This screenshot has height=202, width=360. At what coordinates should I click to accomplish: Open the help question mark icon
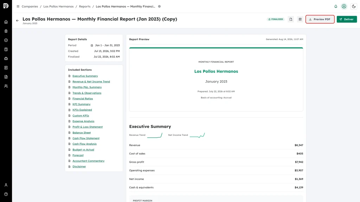(6, 194)
